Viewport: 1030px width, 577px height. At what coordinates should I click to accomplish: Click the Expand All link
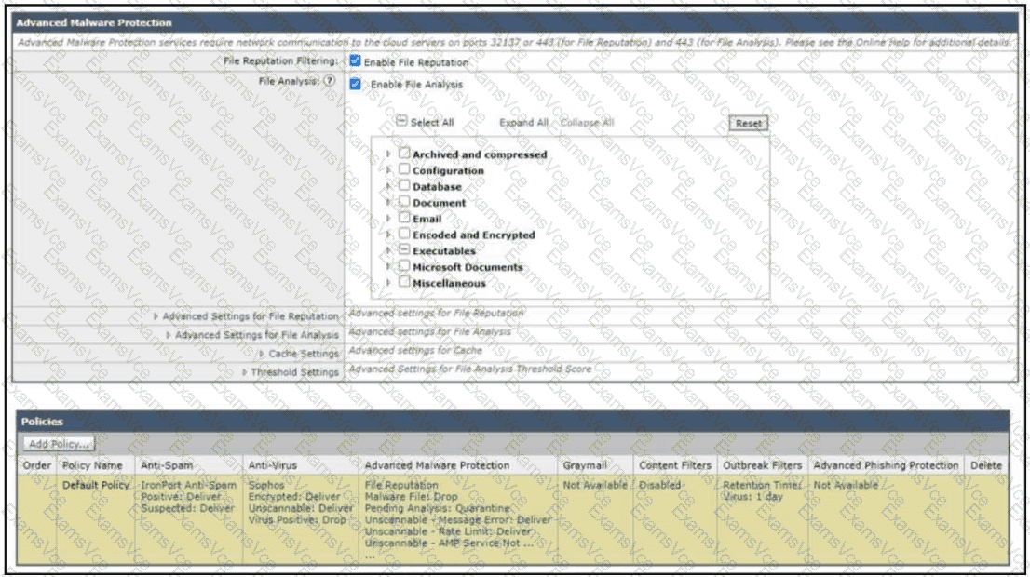pyautogui.click(x=523, y=123)
